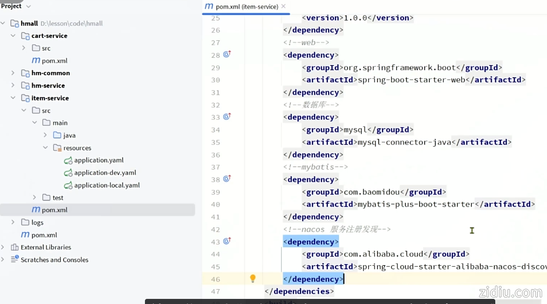Image resolution: width=547 pixels, height=304 pixels.
Task: Click gutter dependency icon on line 33
Action: click(226, 116)
